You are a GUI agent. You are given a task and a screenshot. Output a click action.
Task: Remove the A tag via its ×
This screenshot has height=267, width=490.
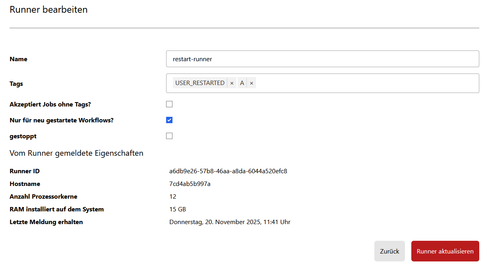click(x=252, y=83)
